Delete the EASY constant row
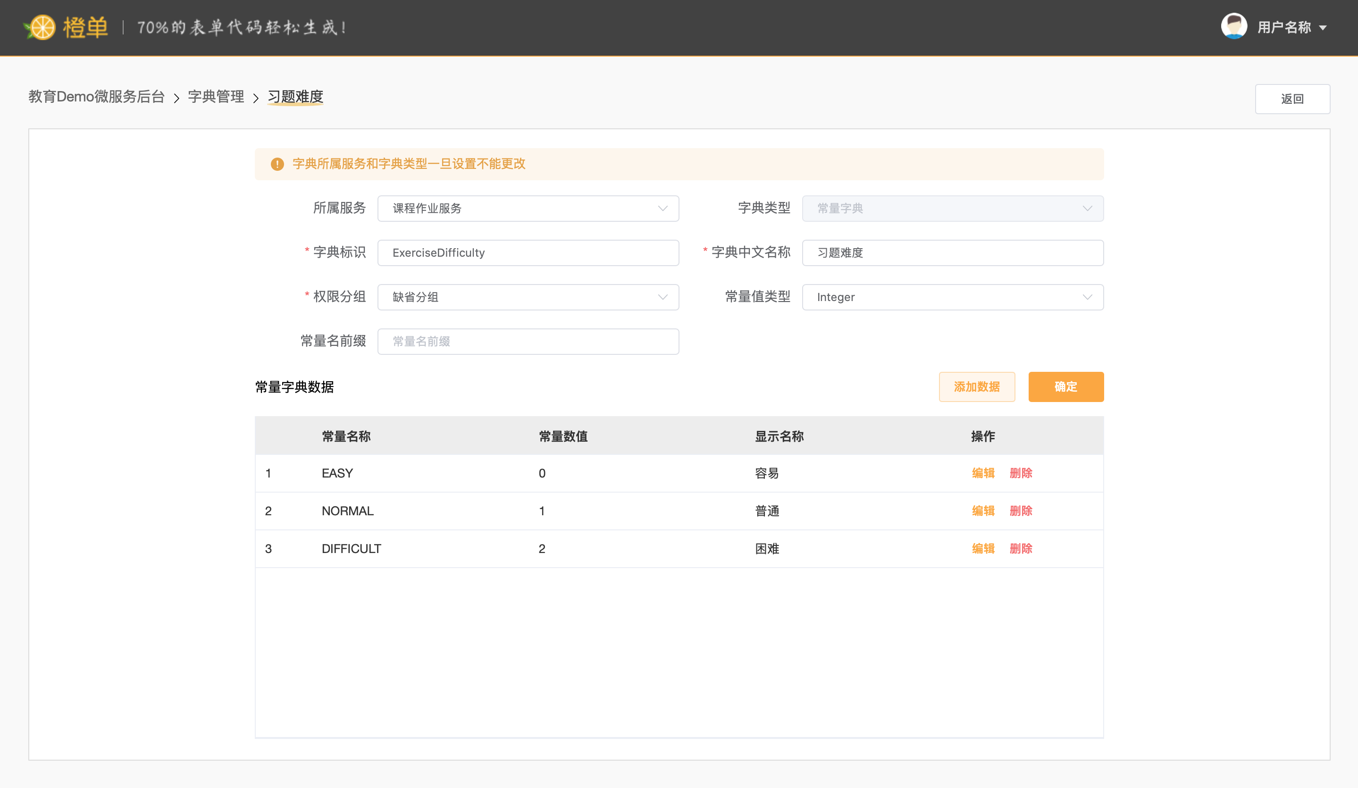The height and width of the screenshot is (788, 1358). pos(1021,473)
